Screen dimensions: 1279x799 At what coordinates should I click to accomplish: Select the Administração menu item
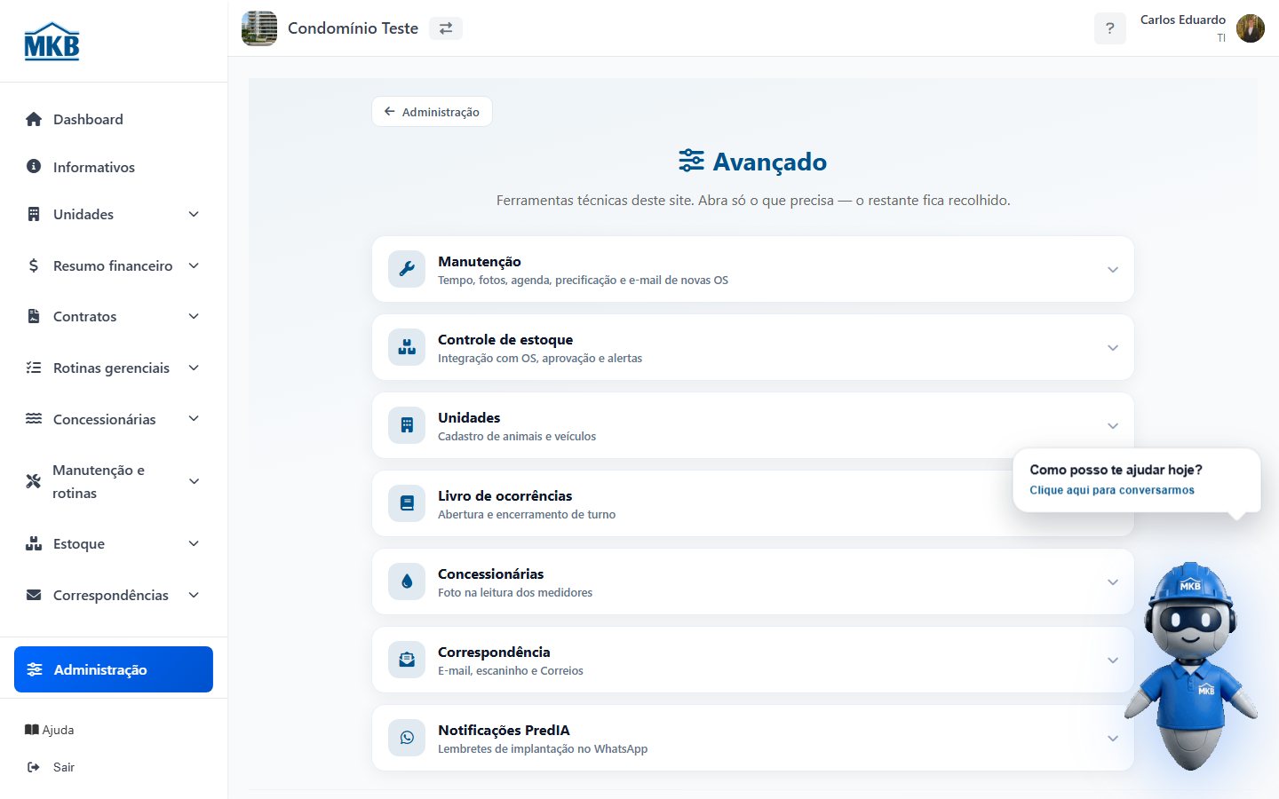point(114,669)
